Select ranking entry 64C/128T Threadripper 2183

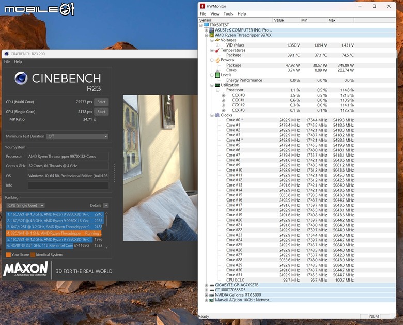tap(55, 227)
